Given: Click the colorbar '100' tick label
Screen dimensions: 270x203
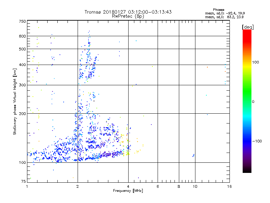Looking at the screenshot, I should pyautogui.click(x=255, y=62).
